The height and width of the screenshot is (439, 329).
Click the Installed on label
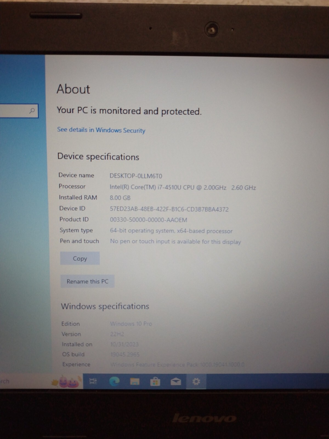[77, 344]
